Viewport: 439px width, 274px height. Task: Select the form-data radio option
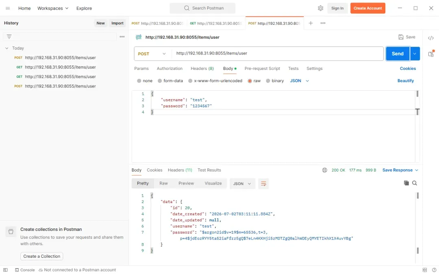click(170, 80)
